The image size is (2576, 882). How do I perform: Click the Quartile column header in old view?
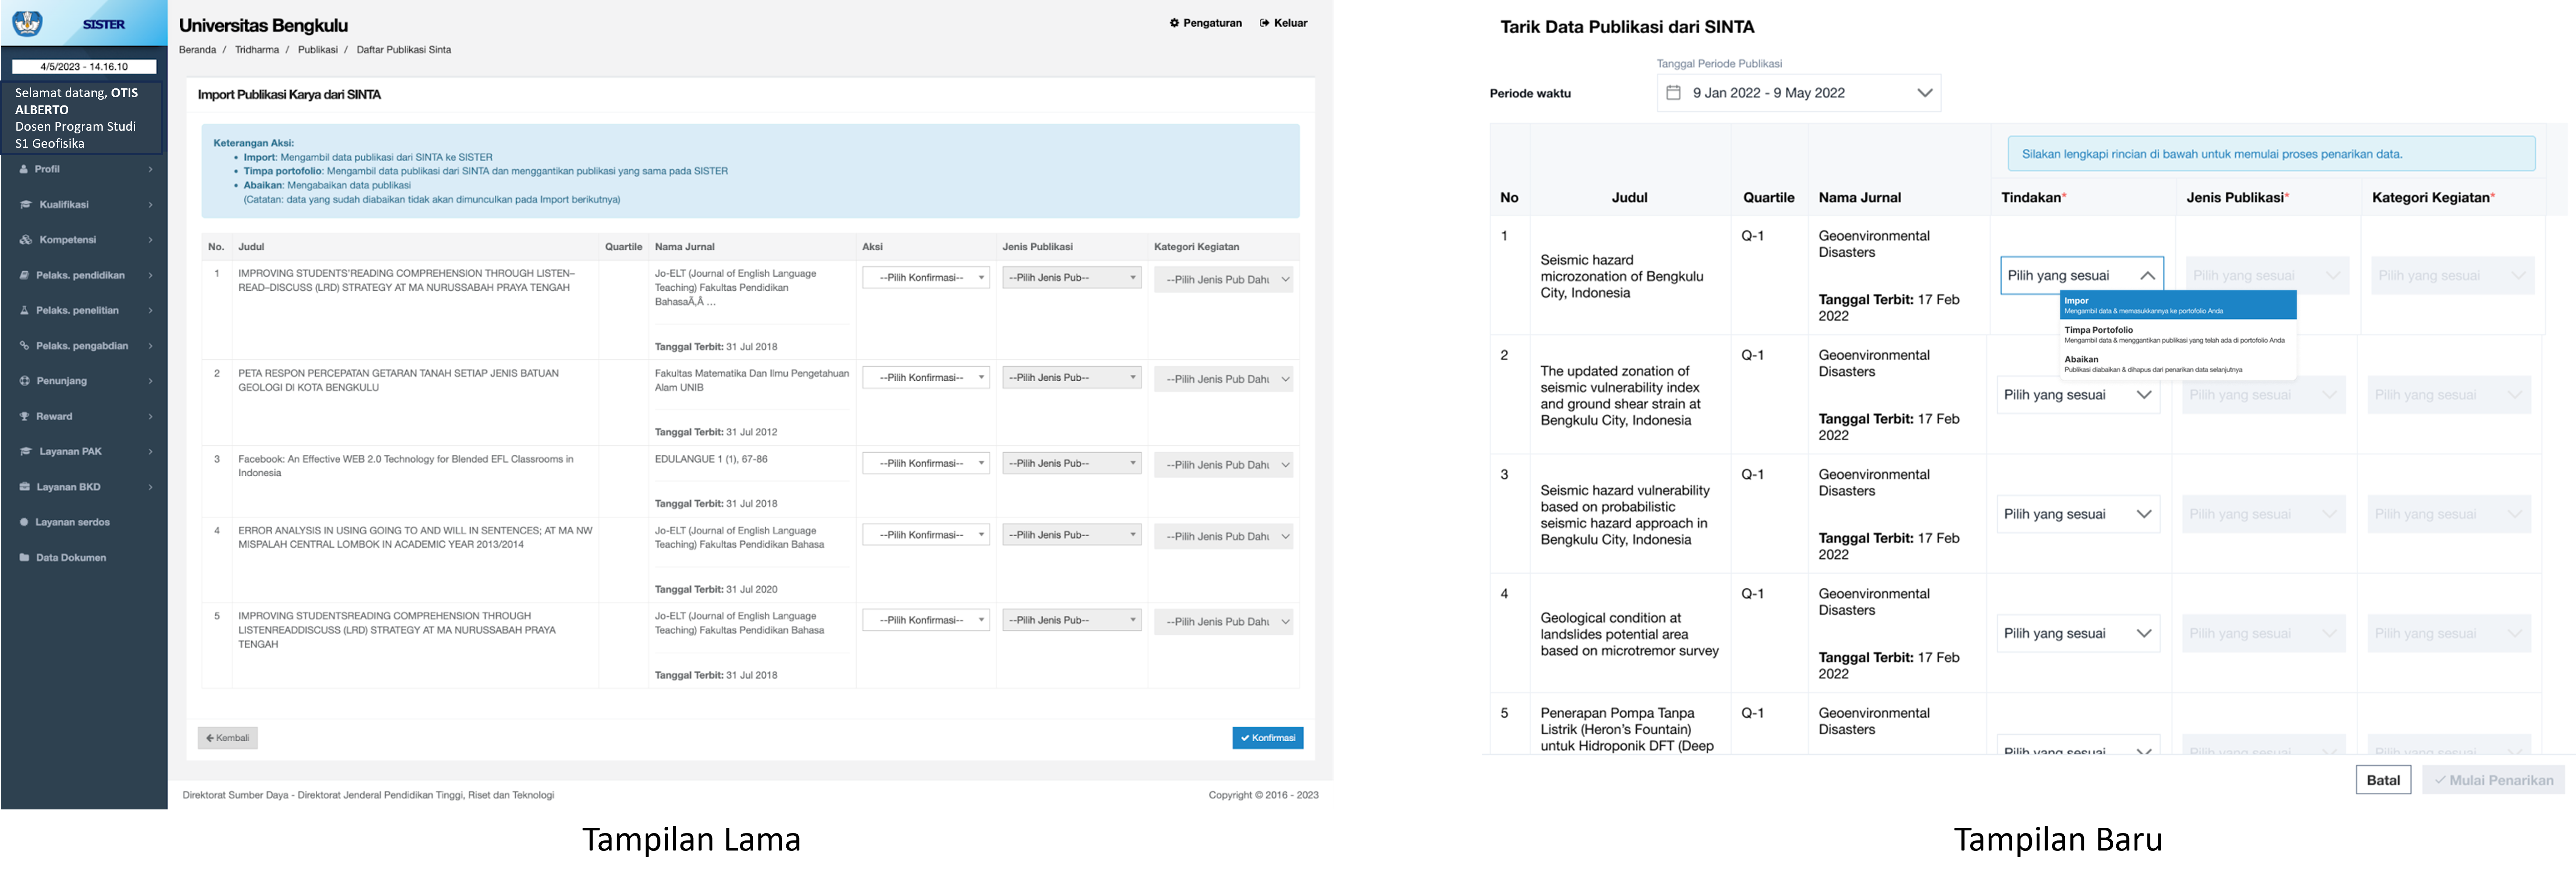623,247
